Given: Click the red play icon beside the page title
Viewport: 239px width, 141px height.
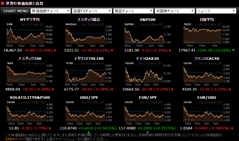Looking at the screenshot, I should 3,4.
